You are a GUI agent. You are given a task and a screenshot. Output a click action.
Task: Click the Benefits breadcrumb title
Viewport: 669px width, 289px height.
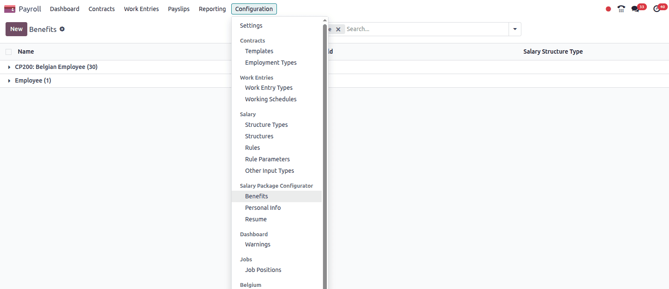click(43, 29)
